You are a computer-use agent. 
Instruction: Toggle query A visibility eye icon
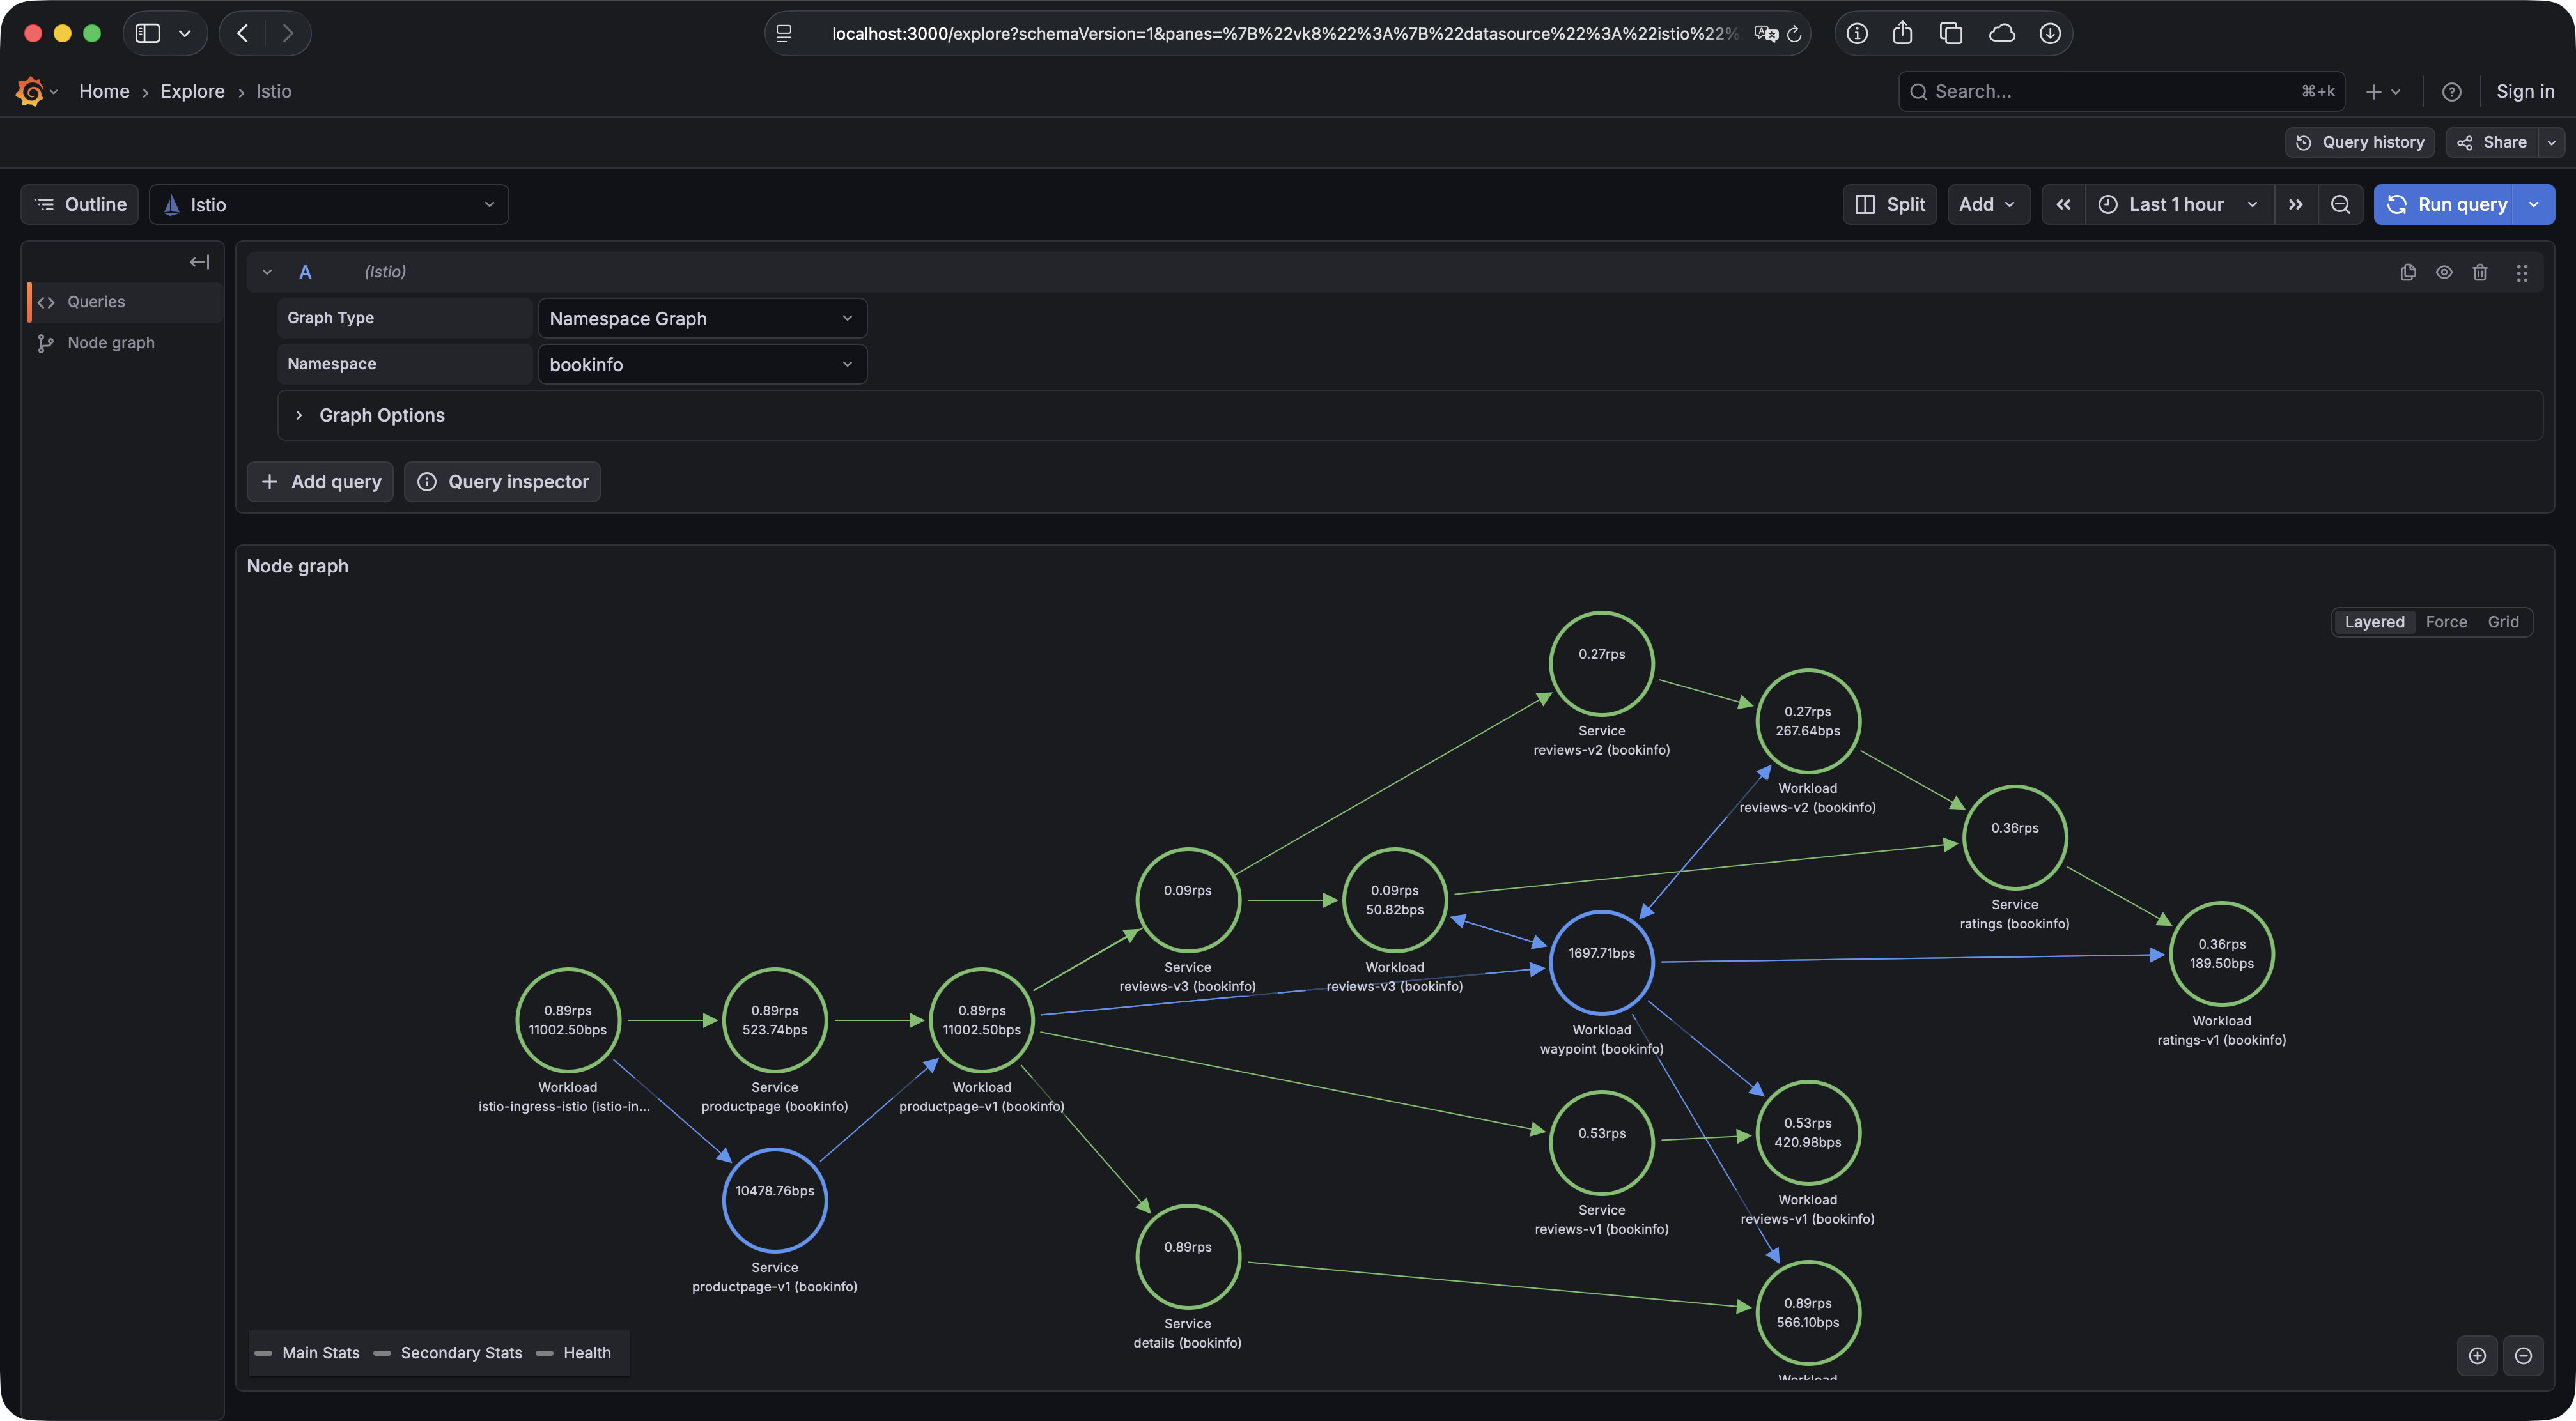pyautogui.click(x=2444, y=272)
